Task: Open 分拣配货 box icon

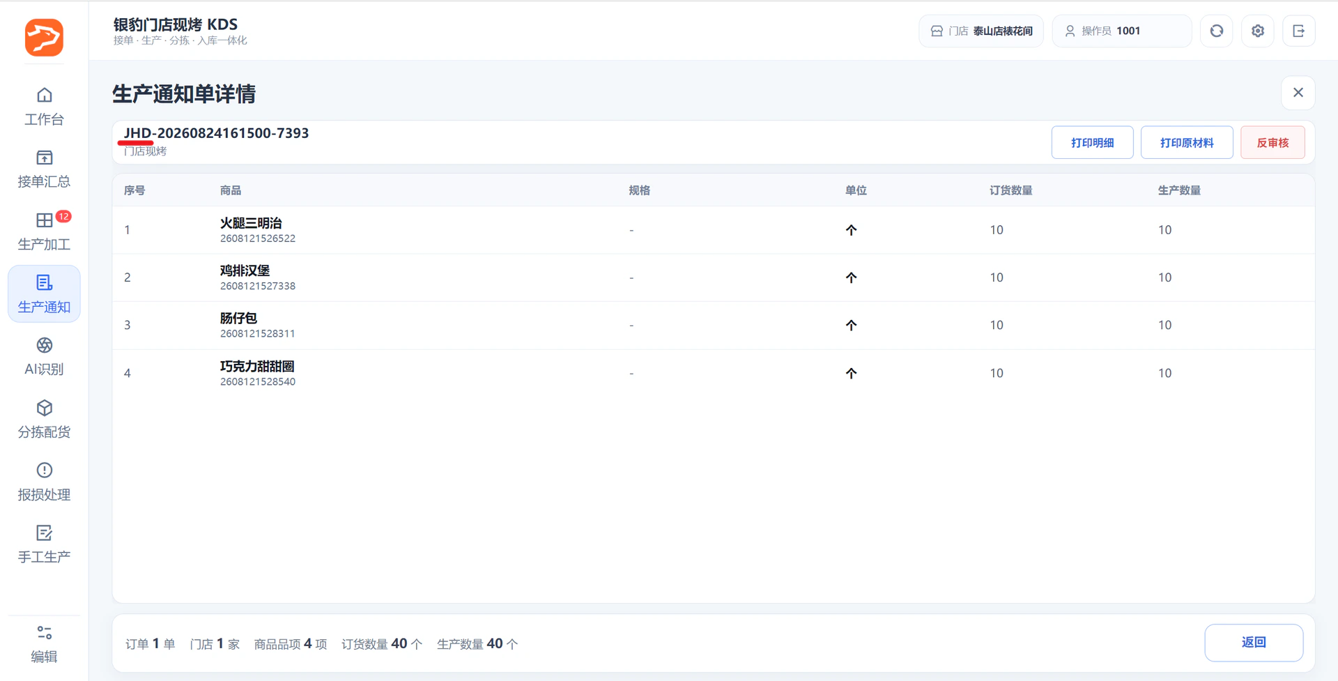Action: (x=44, y=408)
